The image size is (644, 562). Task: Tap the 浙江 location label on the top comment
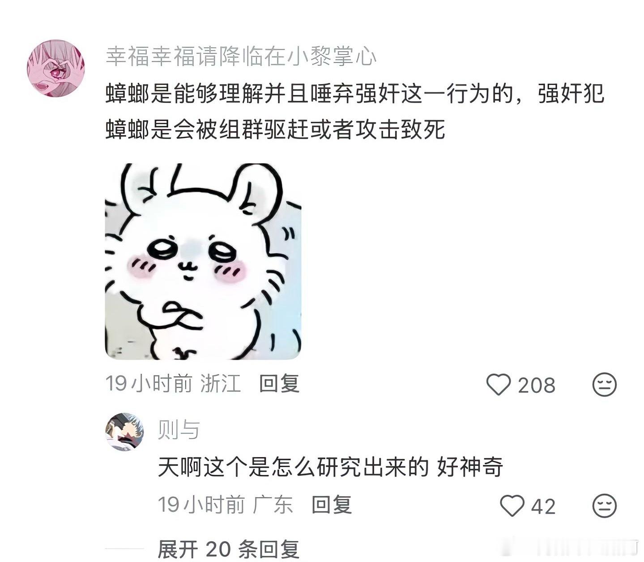click(221, 384)
